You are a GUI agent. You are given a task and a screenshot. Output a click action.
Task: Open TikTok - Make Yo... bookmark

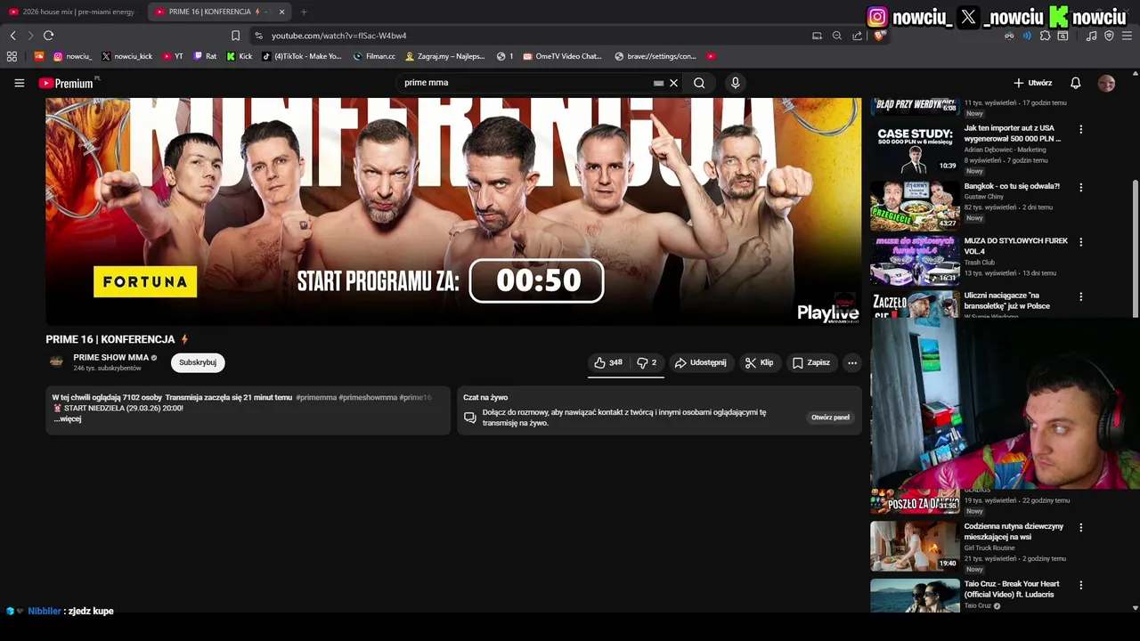[302, 56]
